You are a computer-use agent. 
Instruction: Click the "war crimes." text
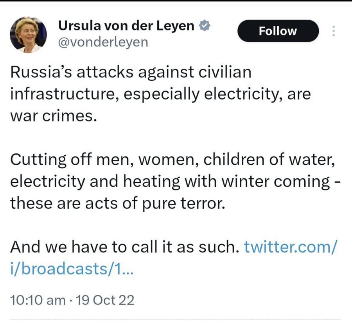[53, 117]
